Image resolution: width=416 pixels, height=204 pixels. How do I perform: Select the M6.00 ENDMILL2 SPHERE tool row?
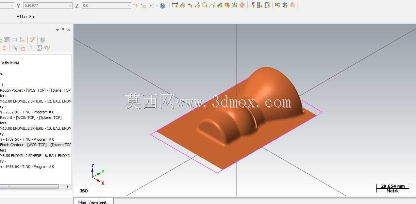click(35, 156)
